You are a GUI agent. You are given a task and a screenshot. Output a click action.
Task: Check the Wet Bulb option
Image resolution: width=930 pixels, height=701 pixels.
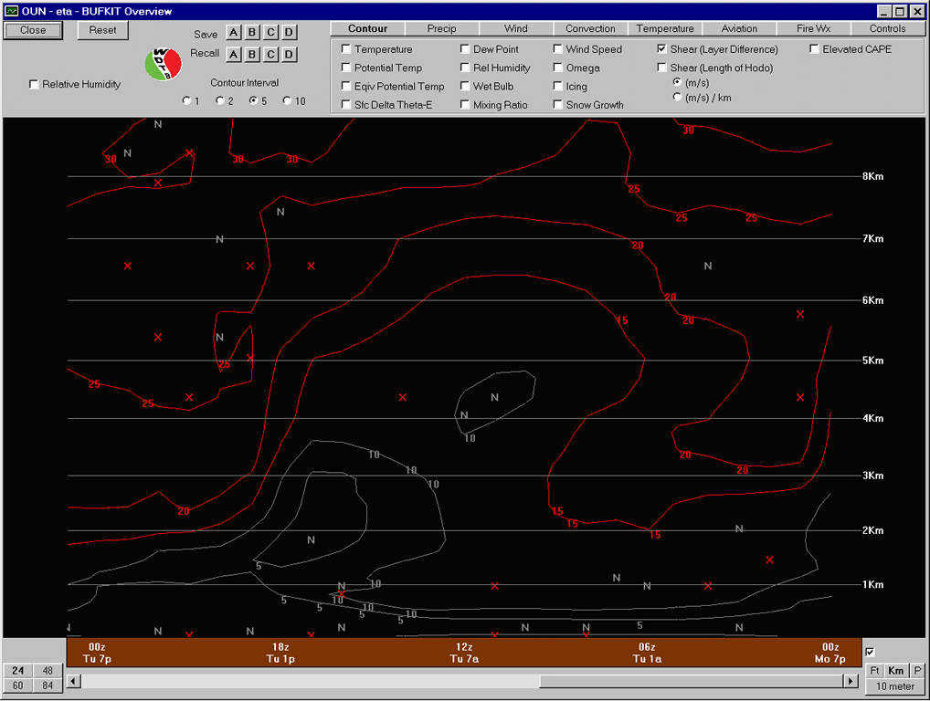coord(465,86)
